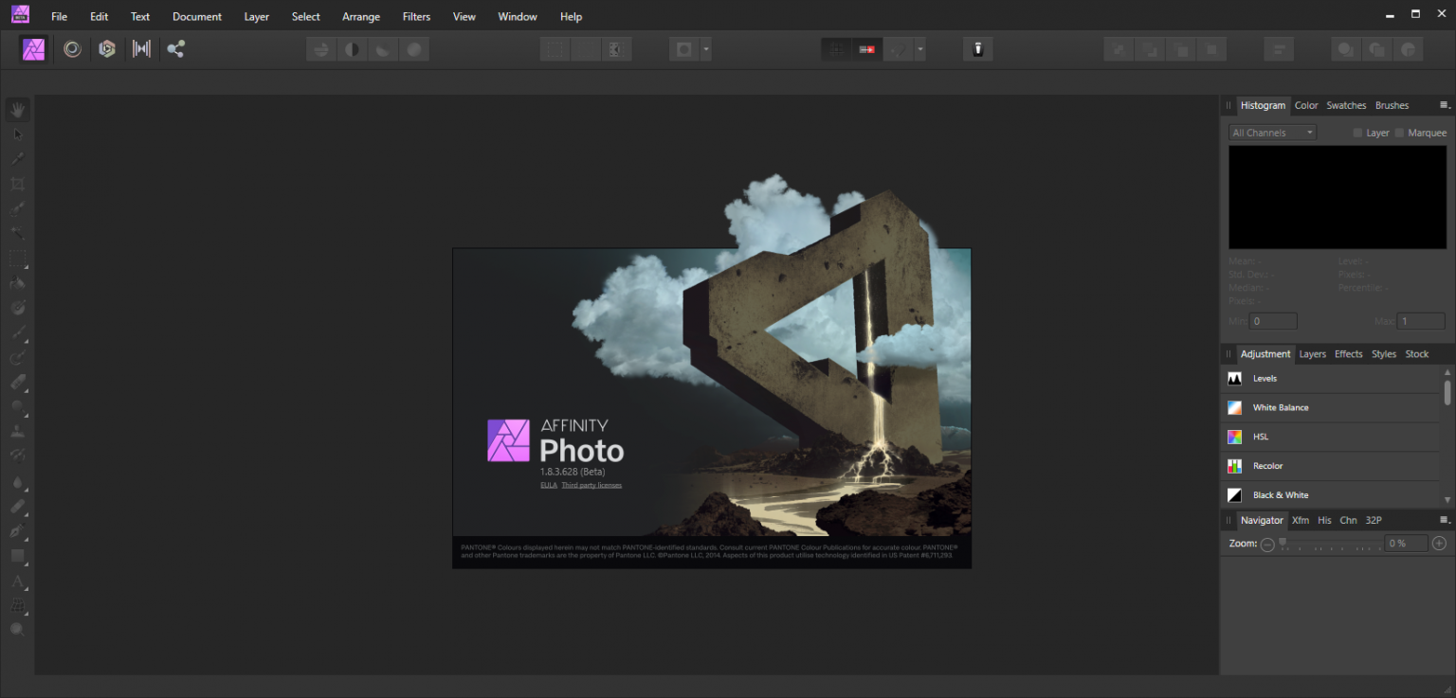The image size is (1456, 698).
Task: Select the Healing Brush bandage tool
Action: 18,506
